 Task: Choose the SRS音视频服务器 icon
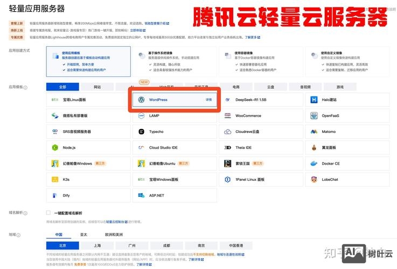coord(55,131)
